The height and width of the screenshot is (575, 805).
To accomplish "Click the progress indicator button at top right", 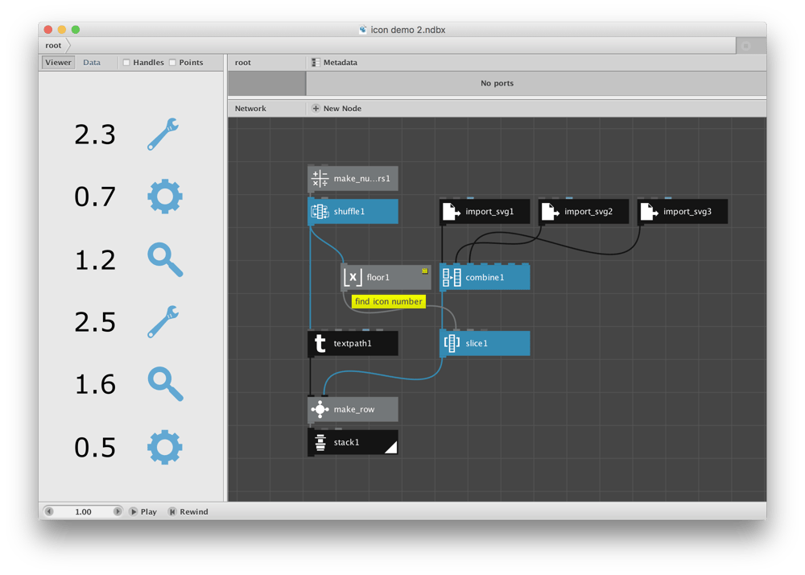I will pyautogui.click(x=746, y=46).
